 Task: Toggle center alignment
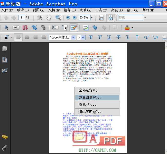tap(27, 37)
